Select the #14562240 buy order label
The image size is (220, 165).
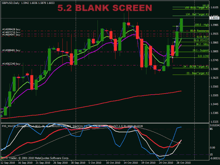click(11, 64)
